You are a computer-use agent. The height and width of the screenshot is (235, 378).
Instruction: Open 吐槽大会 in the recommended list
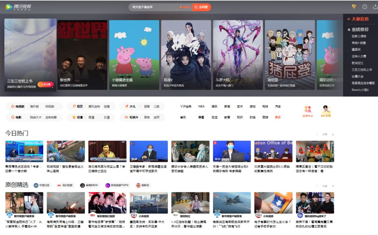[357, 76]
